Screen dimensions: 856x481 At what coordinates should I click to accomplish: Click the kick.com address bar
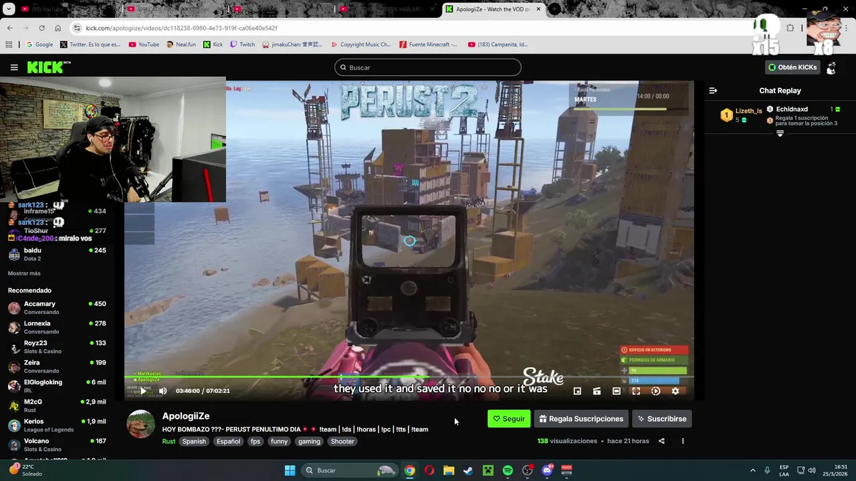click(x=401, y=28)
